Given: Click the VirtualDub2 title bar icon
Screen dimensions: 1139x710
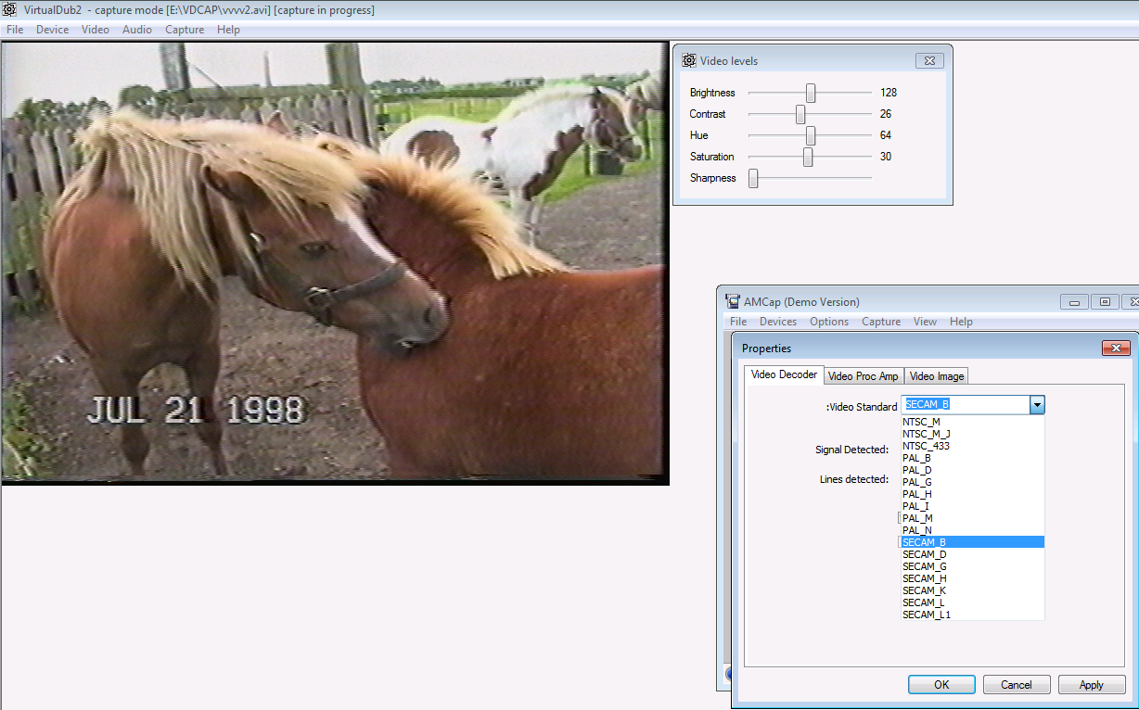Looking at the screenshot, I should (x=10, y=9).
